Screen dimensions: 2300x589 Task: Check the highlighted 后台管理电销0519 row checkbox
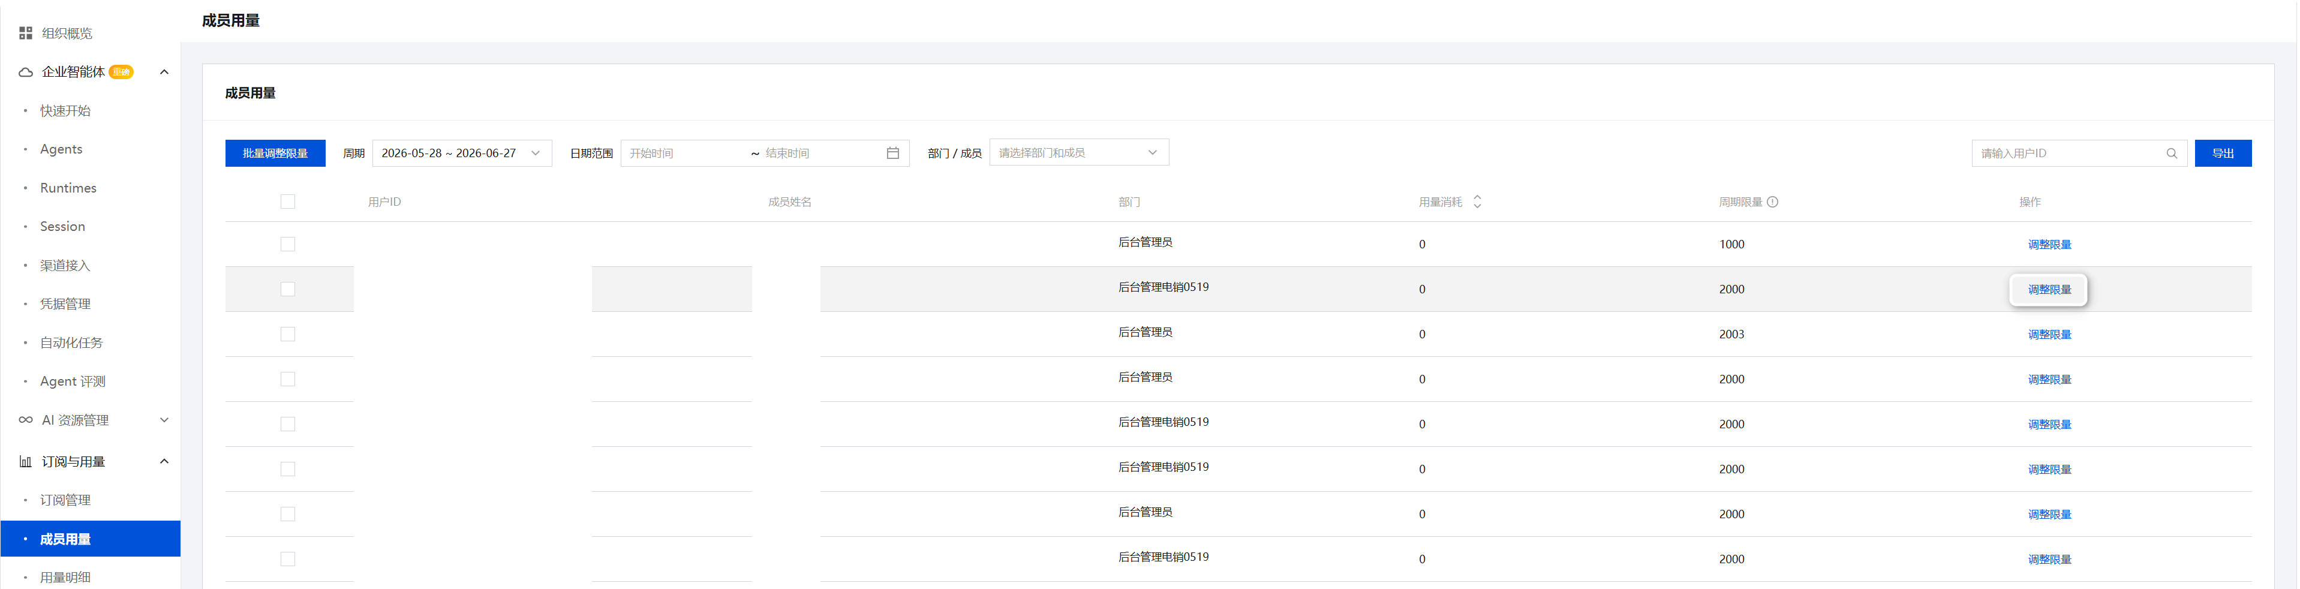[287, 289]
